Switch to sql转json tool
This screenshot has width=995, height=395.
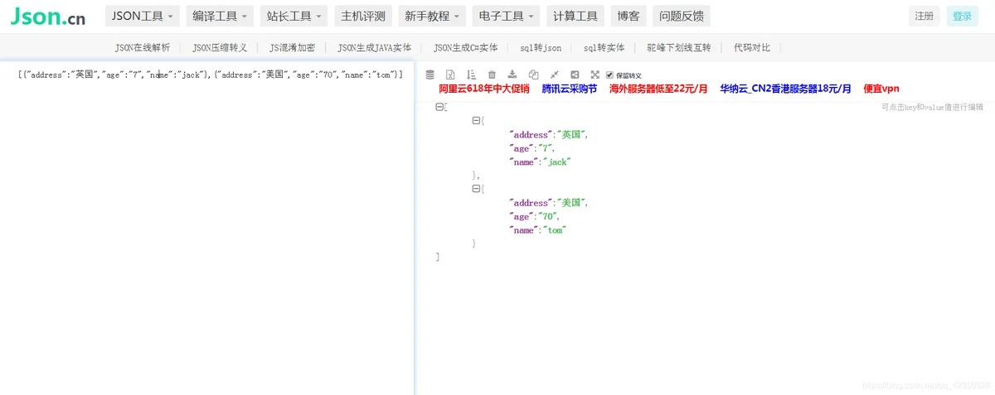tap(541, 48)
